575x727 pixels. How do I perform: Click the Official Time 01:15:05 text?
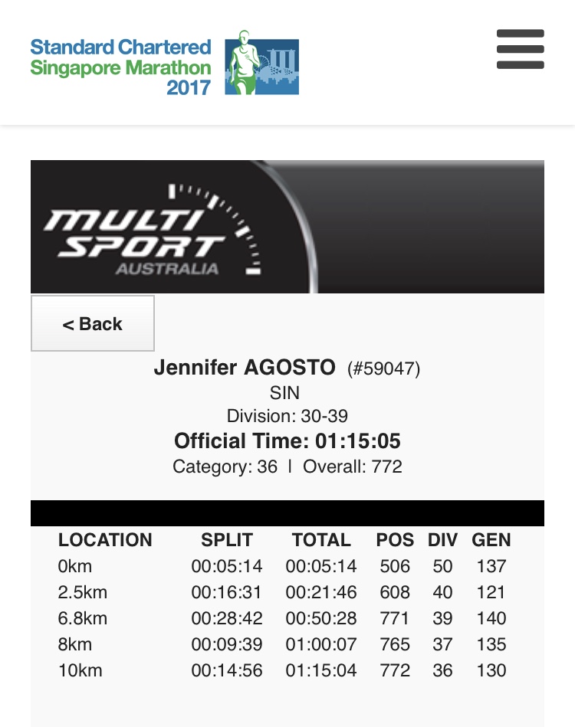287,440
